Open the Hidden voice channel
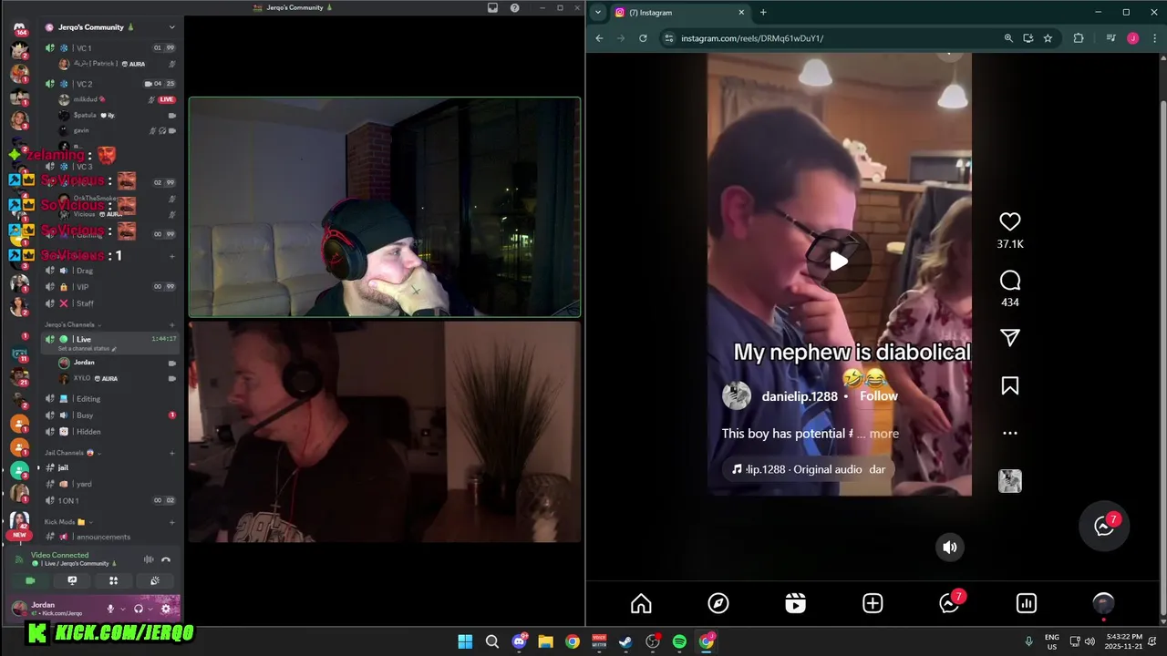The width and height of the screenshot is (1167, 656). click(x=109, y=432)
